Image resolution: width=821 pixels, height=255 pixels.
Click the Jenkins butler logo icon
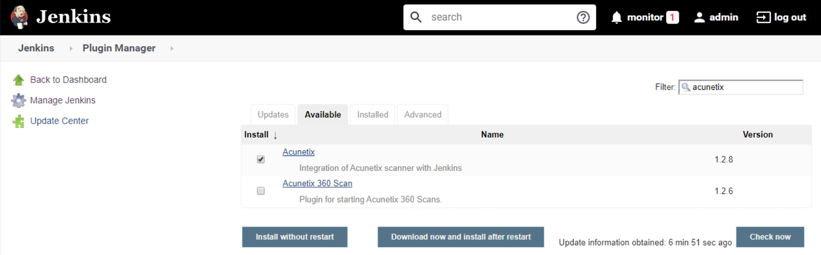click(x=19, y=17)
